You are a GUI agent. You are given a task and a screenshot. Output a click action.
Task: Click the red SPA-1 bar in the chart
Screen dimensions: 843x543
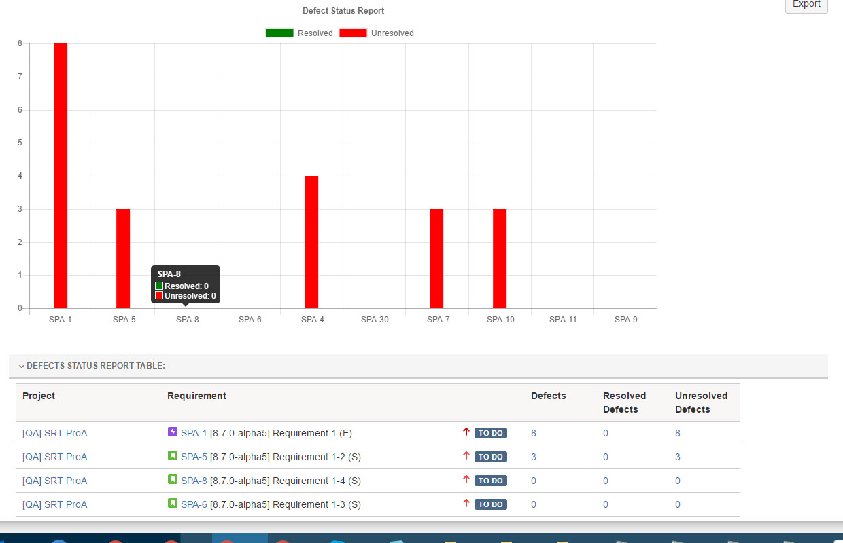click(61, 176)
